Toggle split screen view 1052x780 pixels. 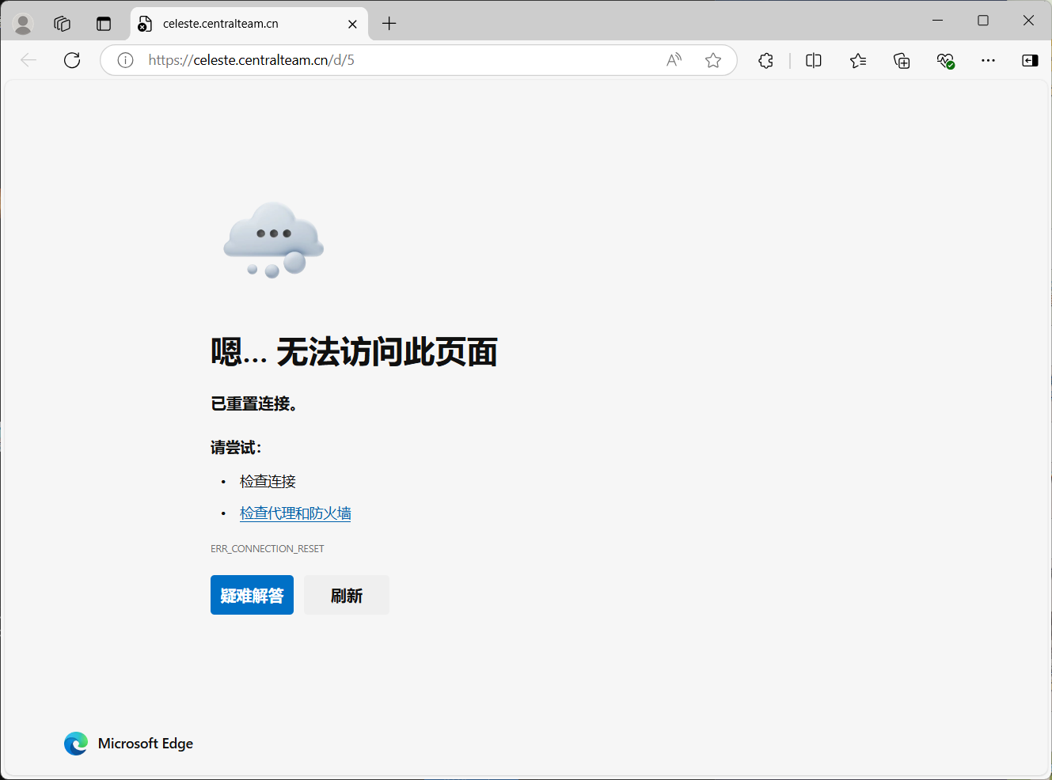point(813,60)
